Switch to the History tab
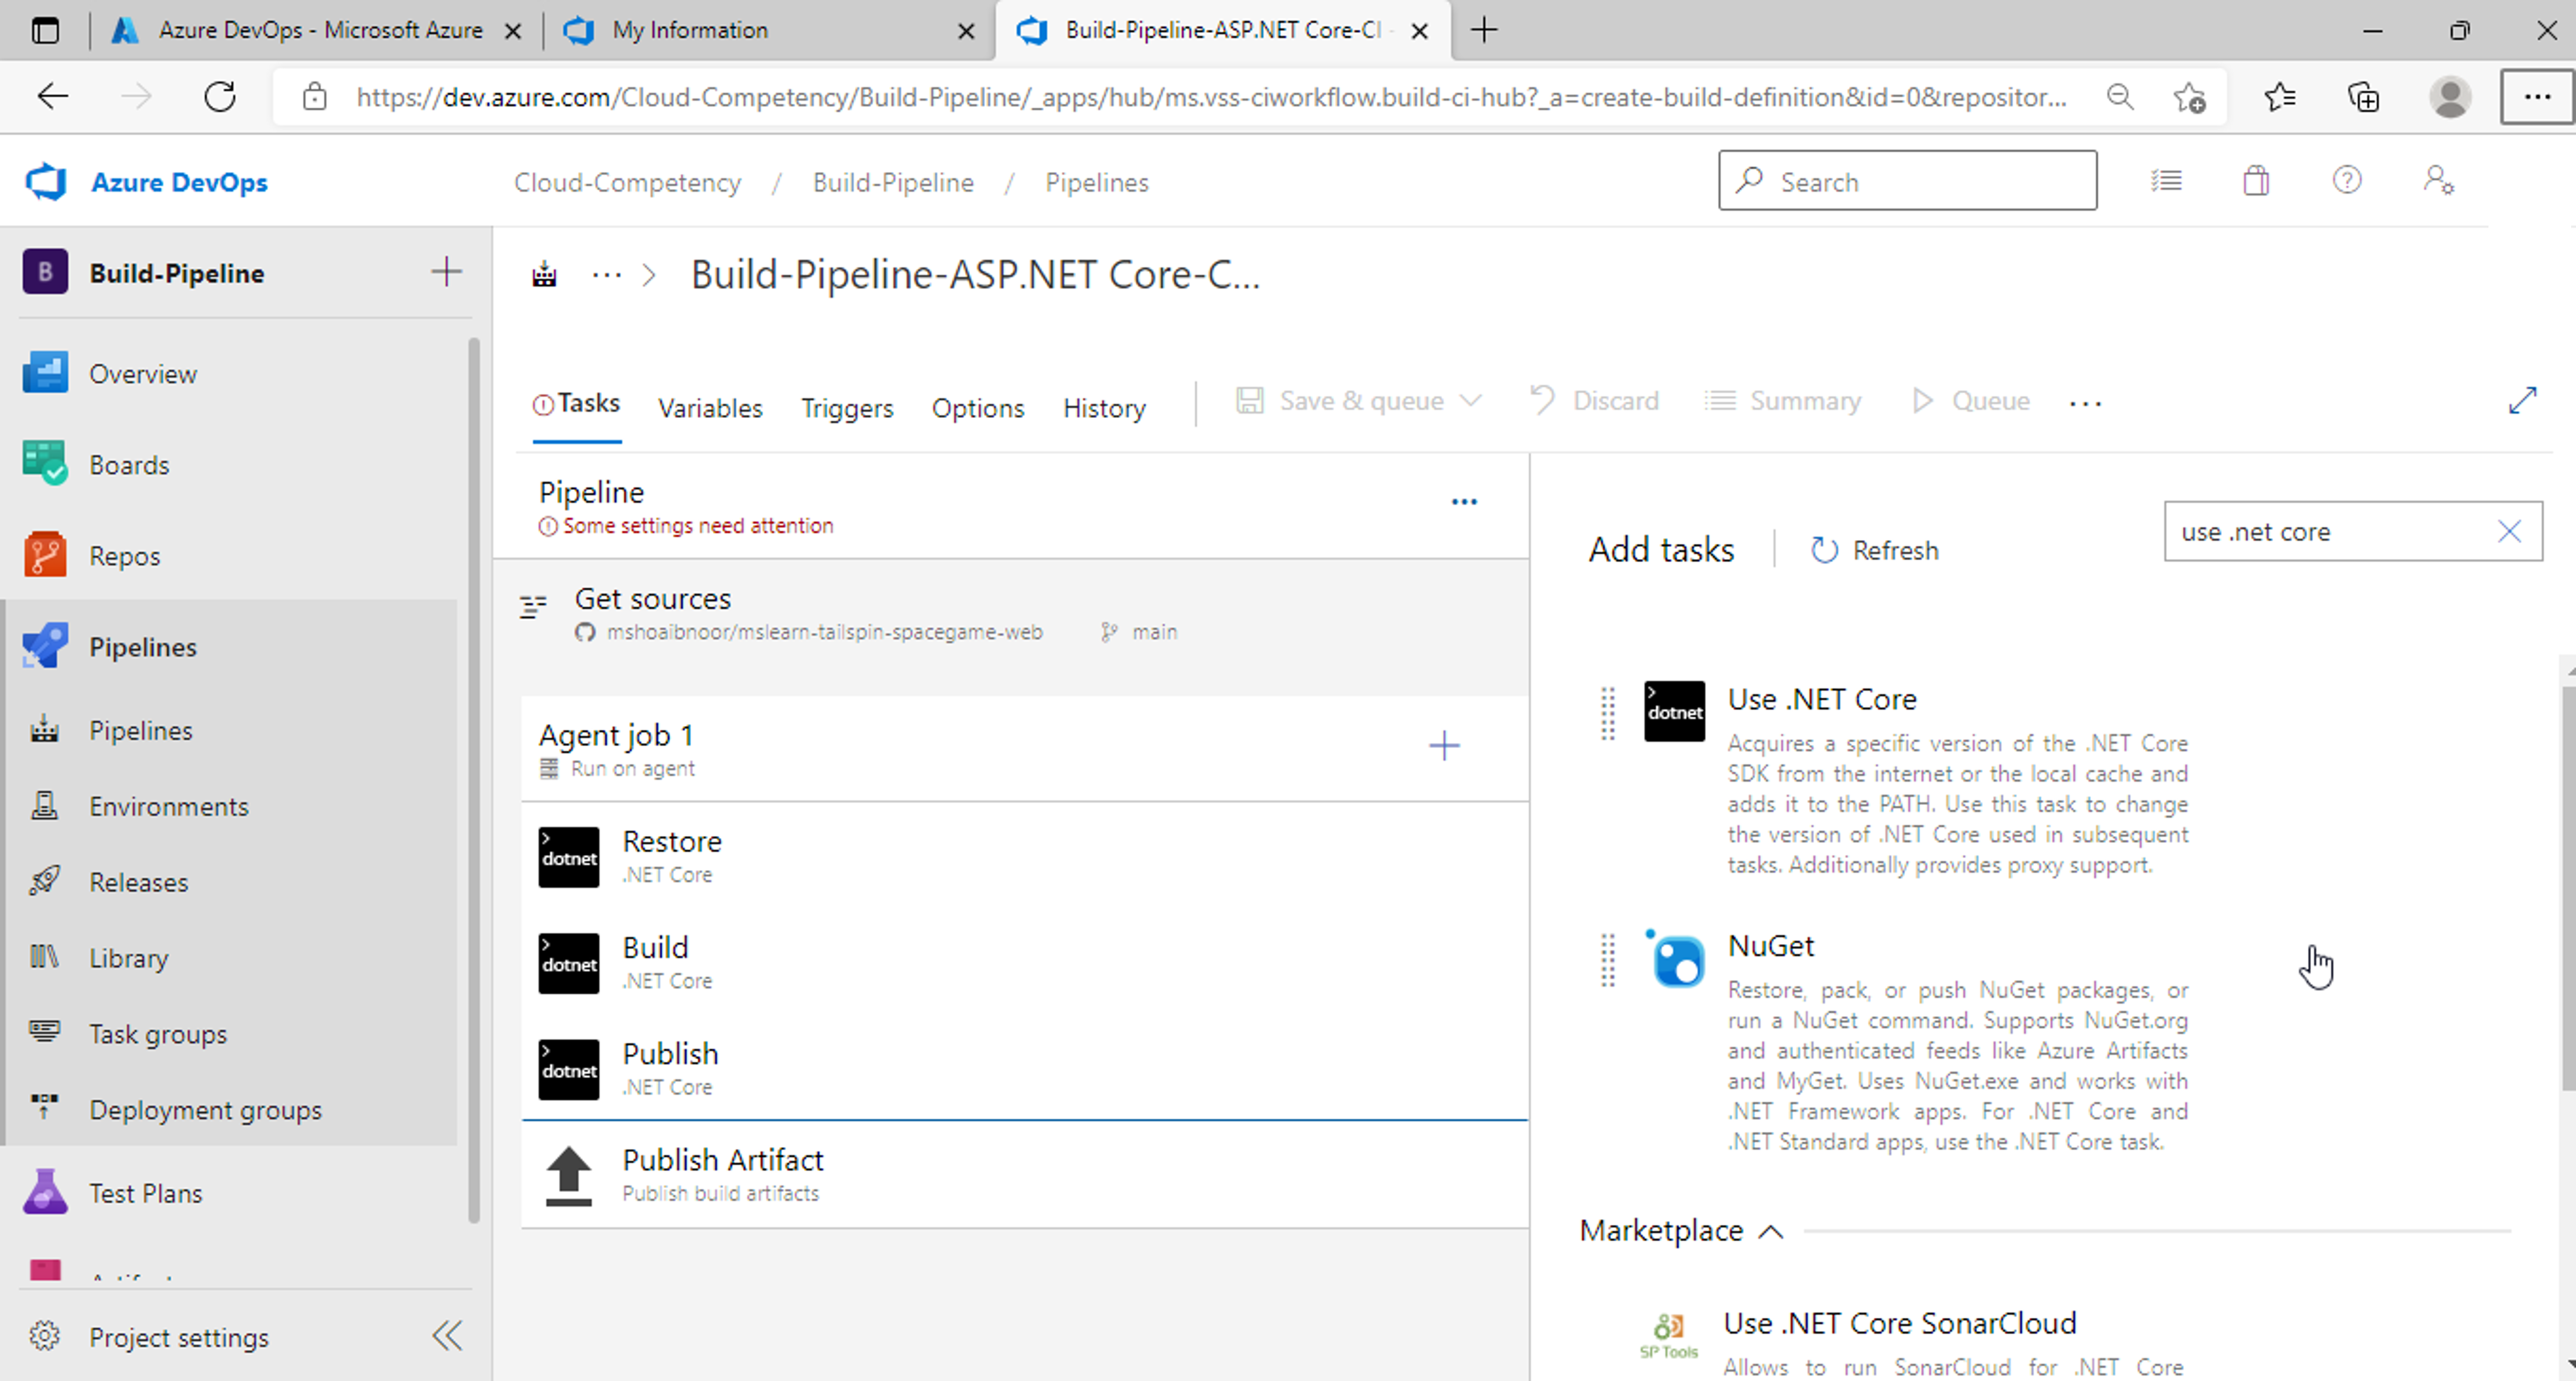Screen dimensions: 2576x1381 [x=1104, y=408]
